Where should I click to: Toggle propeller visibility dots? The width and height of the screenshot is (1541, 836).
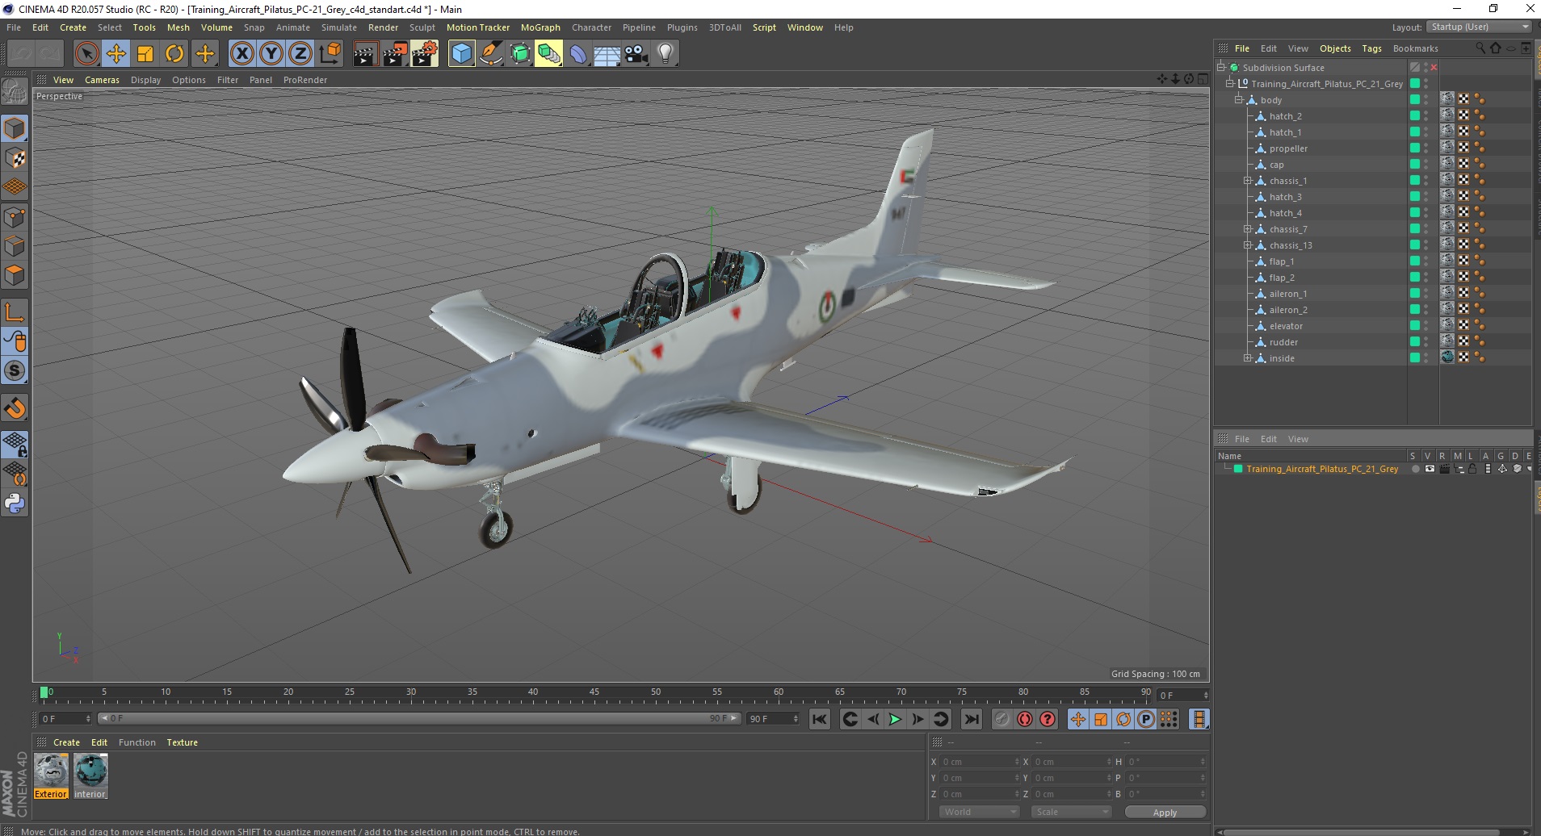pyautogui.click(x=1426, y=148)
